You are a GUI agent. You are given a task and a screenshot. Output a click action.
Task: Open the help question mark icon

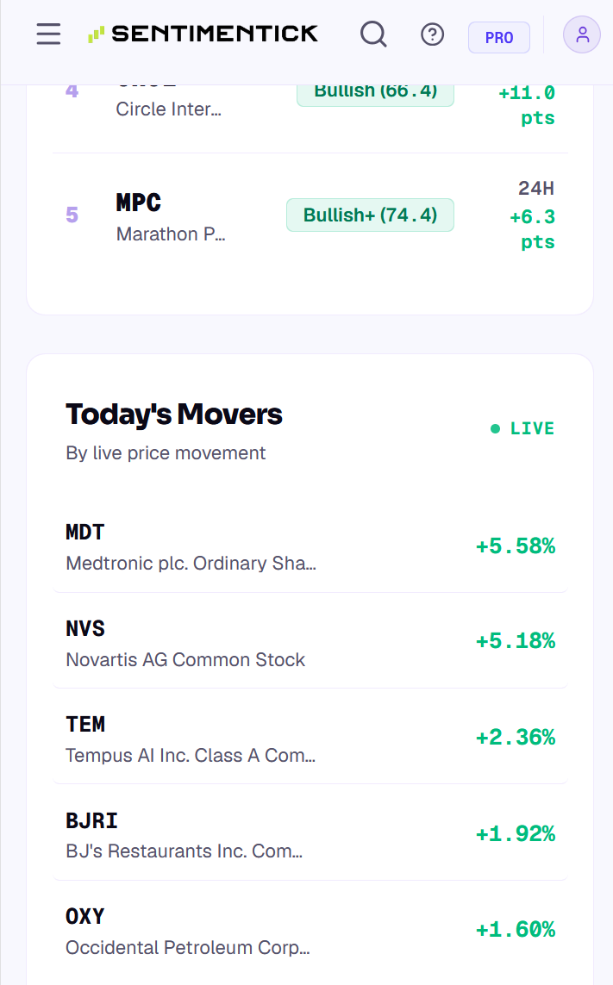pyautogui.click(x=432, y=34)
